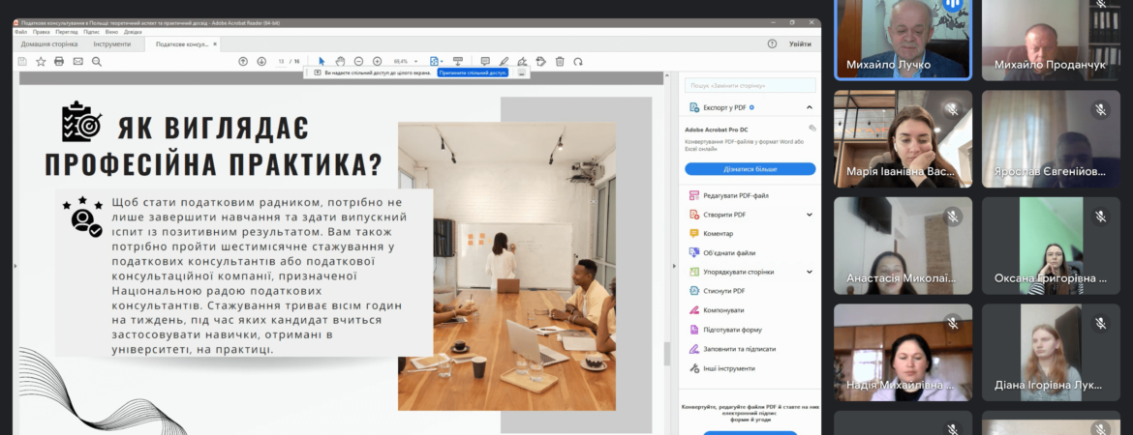Click the document vertical scrollbar thumb
1133x435 pixels.
667,354
